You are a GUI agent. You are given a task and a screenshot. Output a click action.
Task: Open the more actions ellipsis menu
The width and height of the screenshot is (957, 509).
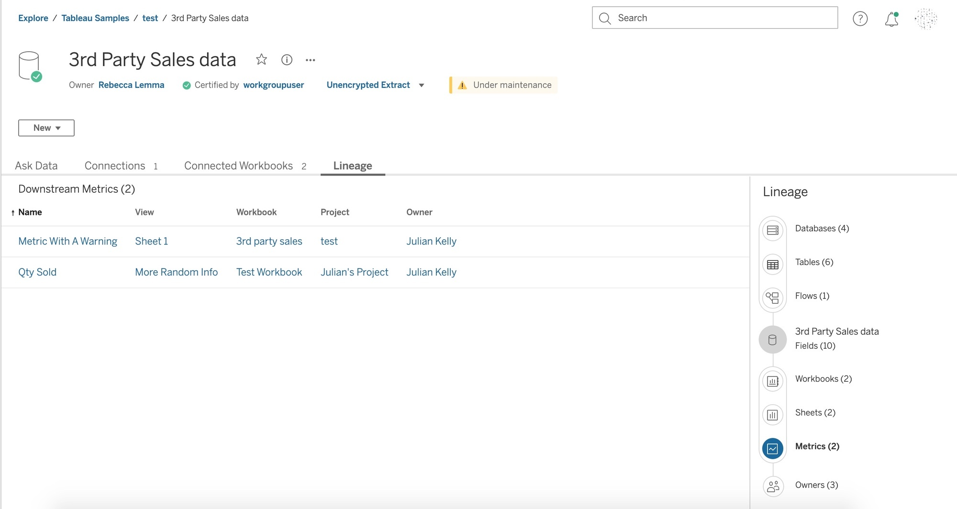click(311, 60)
